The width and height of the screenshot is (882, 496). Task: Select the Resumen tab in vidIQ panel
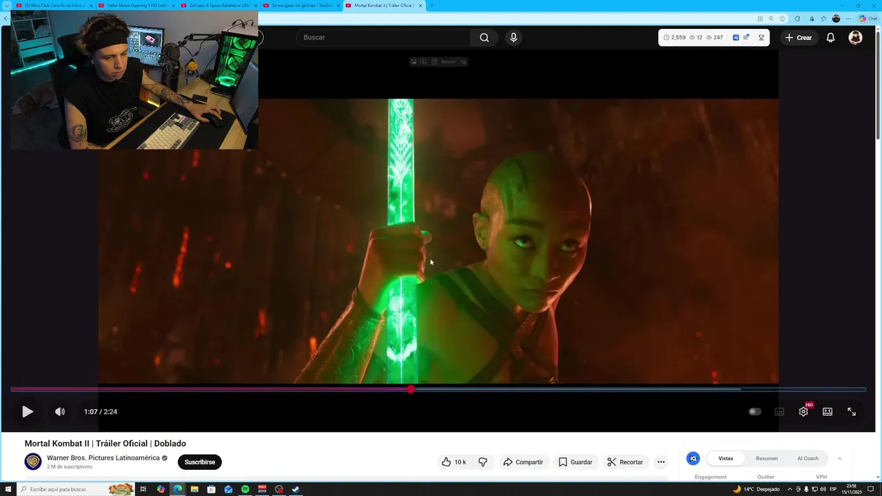pos(766,459)
